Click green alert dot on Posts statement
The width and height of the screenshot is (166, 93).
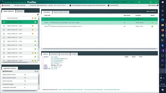pyautogui.click(x=152, y=23)
